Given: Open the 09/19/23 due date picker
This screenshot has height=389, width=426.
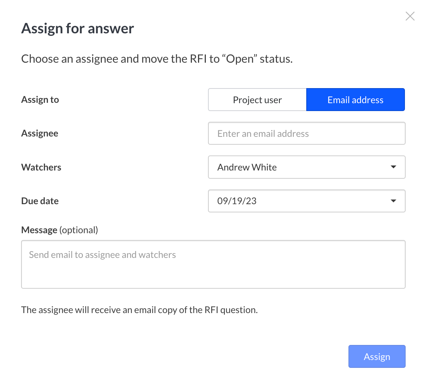Looking at the screenshot, I should click(x=300, y=201).
